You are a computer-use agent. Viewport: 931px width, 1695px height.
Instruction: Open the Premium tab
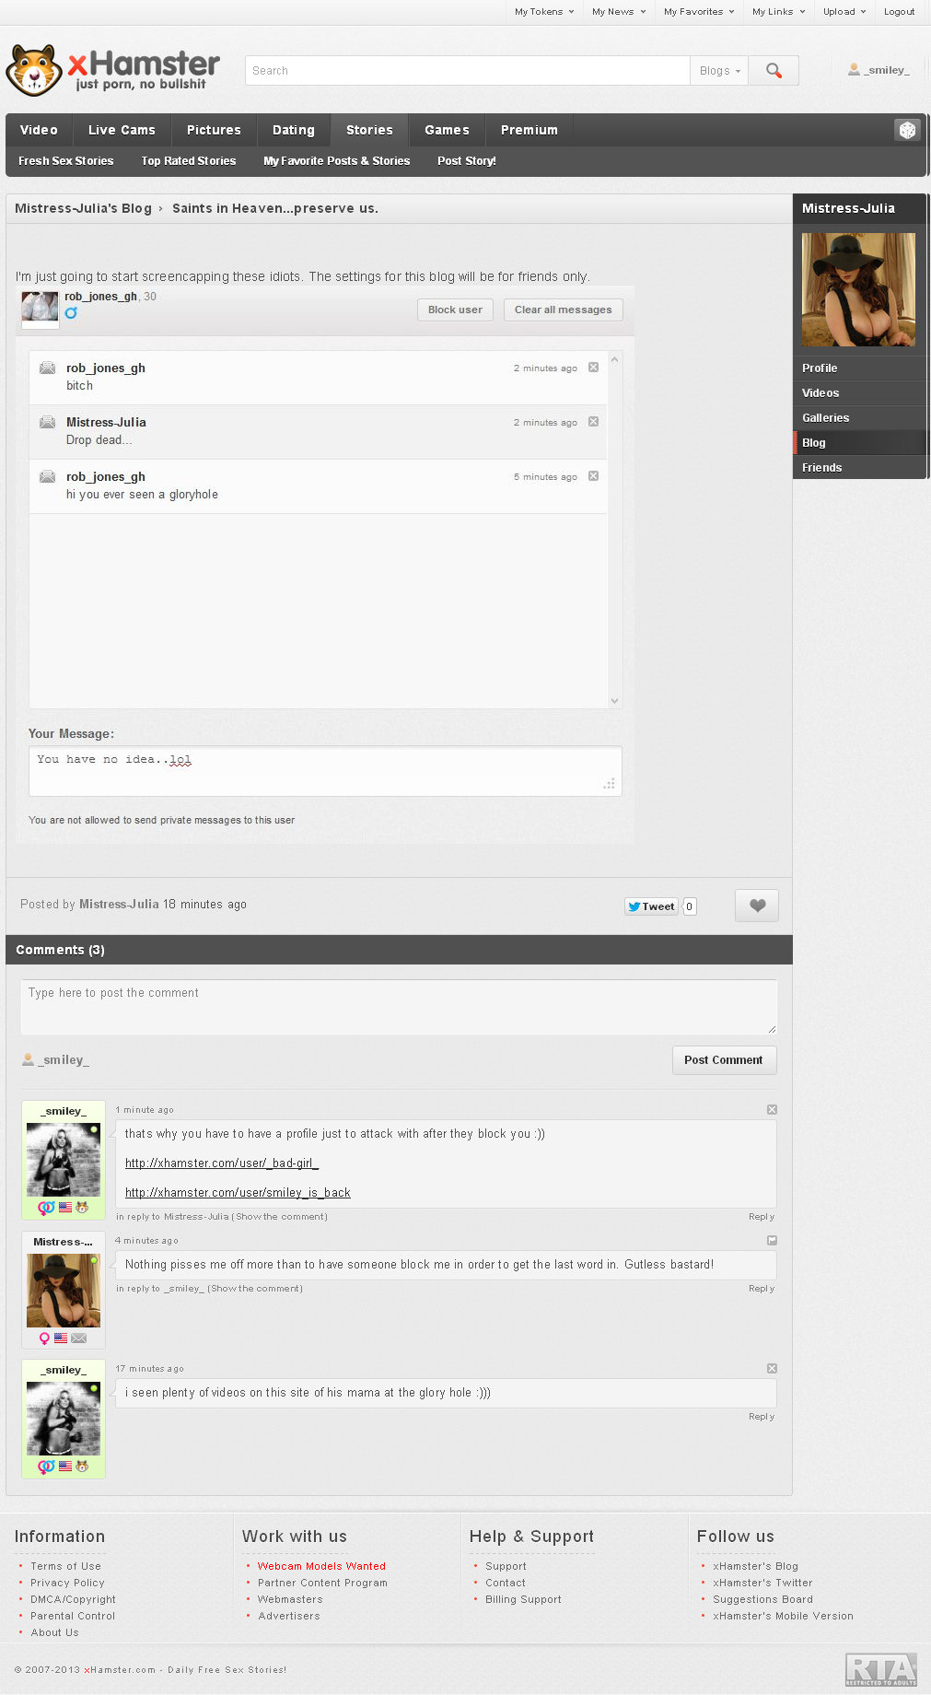[530, 130]
